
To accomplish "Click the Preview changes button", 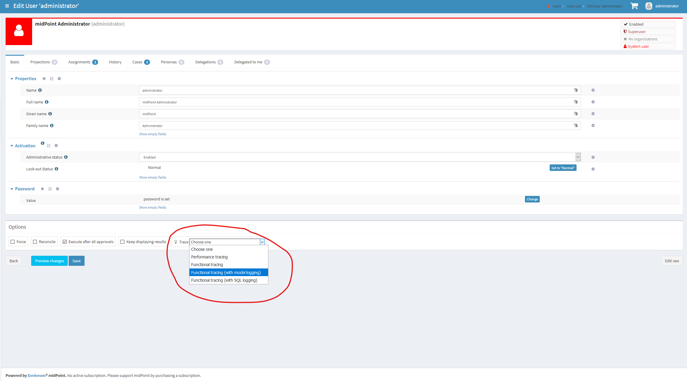I will tap(49, 261).
